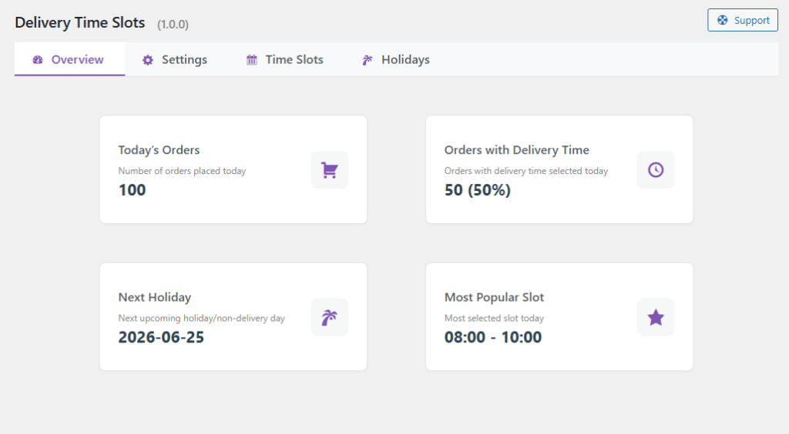Screen dimensions: 789x434
Task: Click the 100 orders count value
Action: pos(132,190)
